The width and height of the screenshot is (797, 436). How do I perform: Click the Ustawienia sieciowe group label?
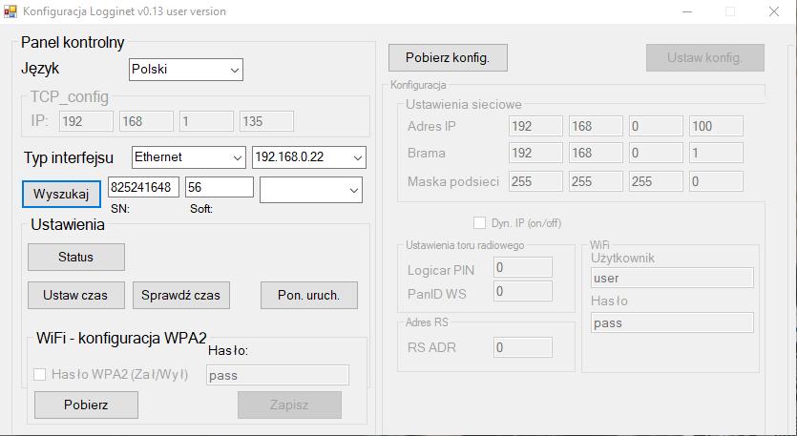click(x=464, y=104)
